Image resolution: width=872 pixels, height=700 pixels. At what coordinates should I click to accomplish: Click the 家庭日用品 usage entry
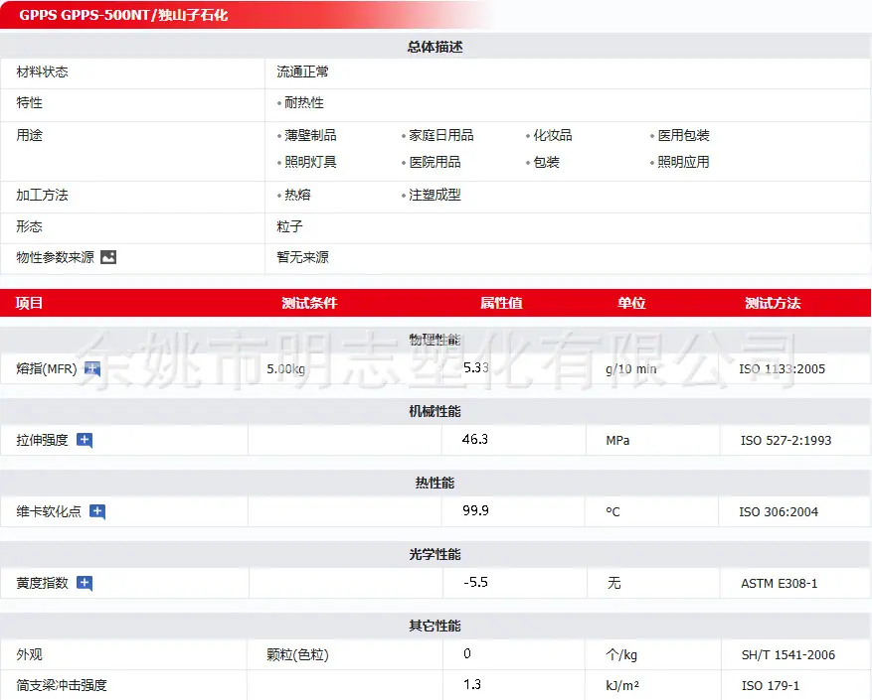tap(441, 136)
